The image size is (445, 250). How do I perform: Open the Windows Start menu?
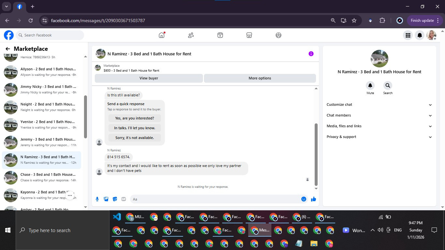8,230
